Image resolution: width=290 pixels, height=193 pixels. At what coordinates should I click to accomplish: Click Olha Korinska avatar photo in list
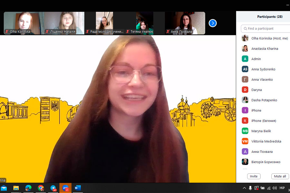click(245, 38)
